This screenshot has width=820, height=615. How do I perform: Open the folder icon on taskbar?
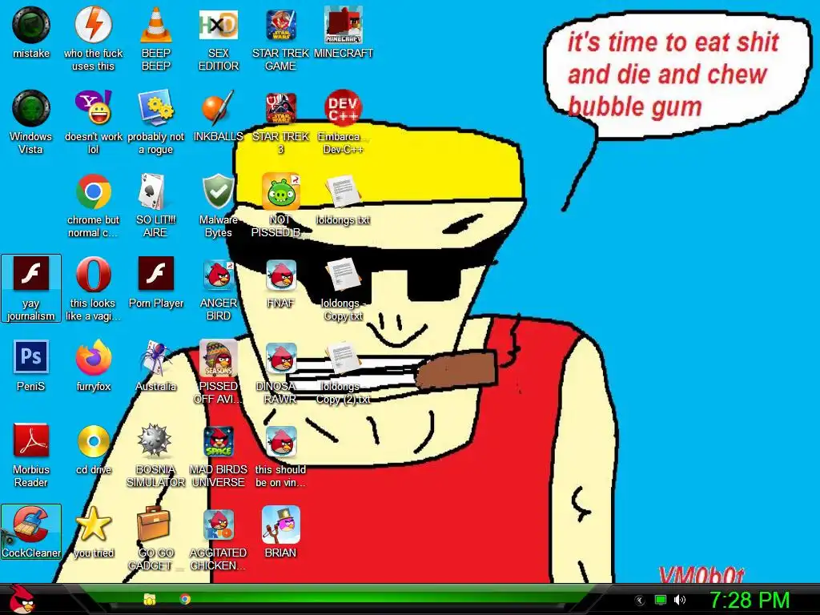click(x=150, y=599)
